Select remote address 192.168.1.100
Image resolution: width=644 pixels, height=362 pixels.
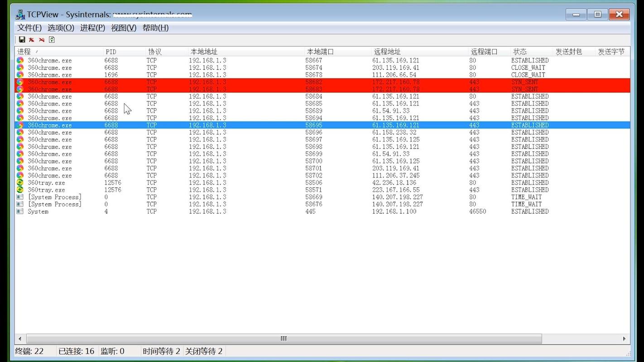(394, 211)
